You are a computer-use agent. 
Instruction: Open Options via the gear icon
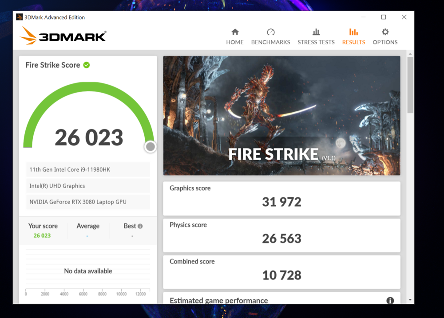385,32
